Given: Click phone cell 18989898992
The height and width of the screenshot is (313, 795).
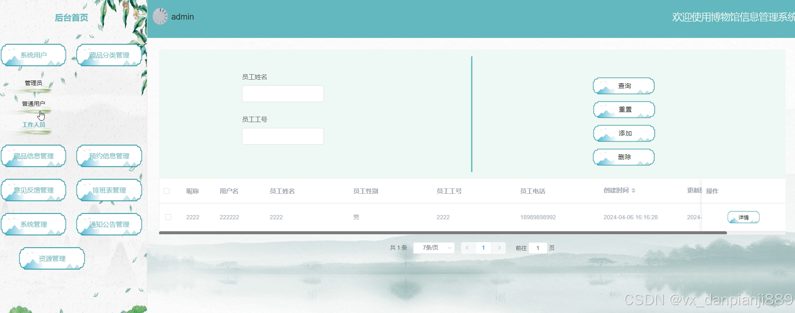Looking at the screenshot, I should pyautogui.click(x=538, y=217).
